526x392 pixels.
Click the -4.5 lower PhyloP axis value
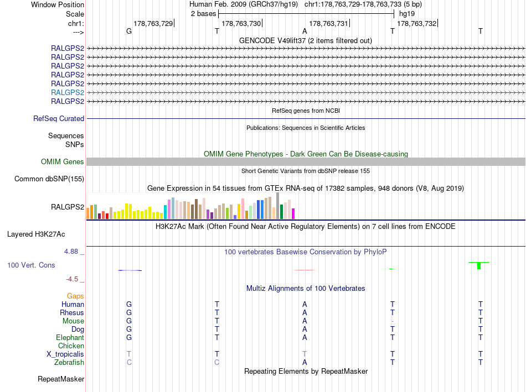point(72,279)
